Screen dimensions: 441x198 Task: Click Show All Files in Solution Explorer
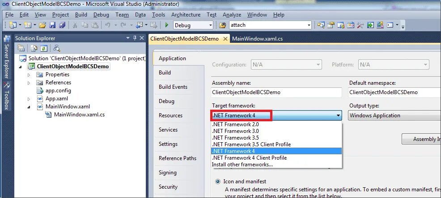[34, 48]
